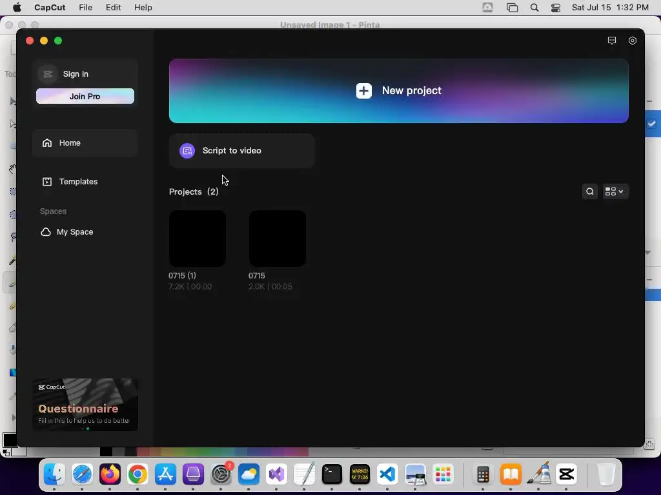Open TextEdit from the Dock
This screenshot has height=495, width=661.
(305, 474)
